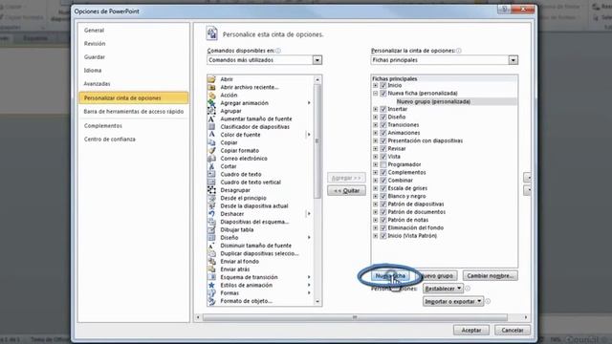This screenshot has width=612, height=344.
Task: Expand the Complementos tree node
Action: 375,172
